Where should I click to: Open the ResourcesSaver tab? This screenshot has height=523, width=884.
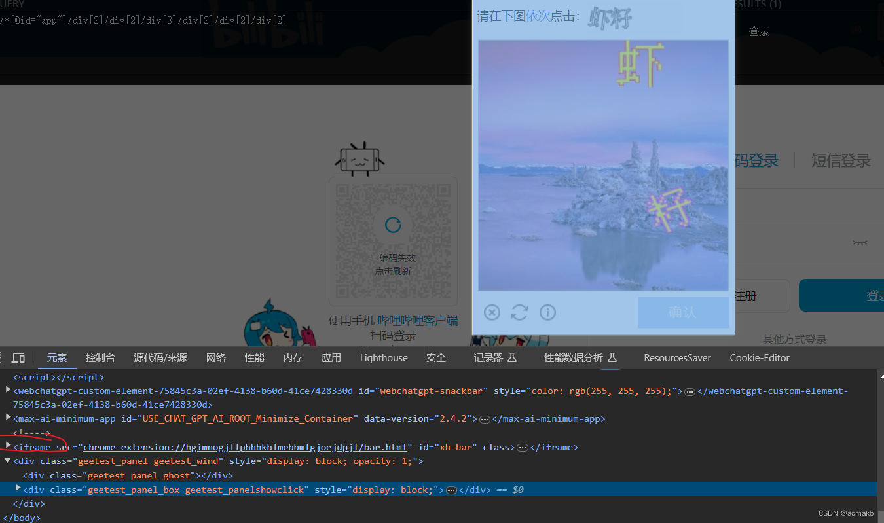677,357
